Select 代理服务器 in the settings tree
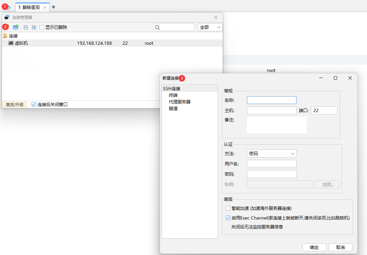 coord(180,102)
